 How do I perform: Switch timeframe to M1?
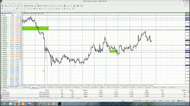point(2,11)
